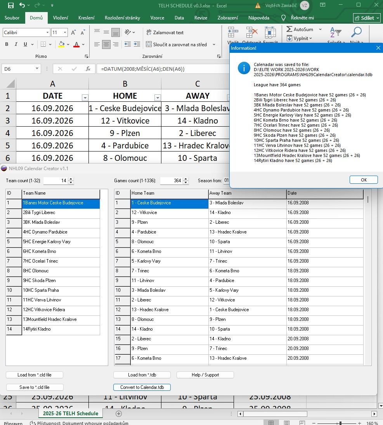The image size is (383, 425).
Task: Decrease indent icon
Action: 128,44
